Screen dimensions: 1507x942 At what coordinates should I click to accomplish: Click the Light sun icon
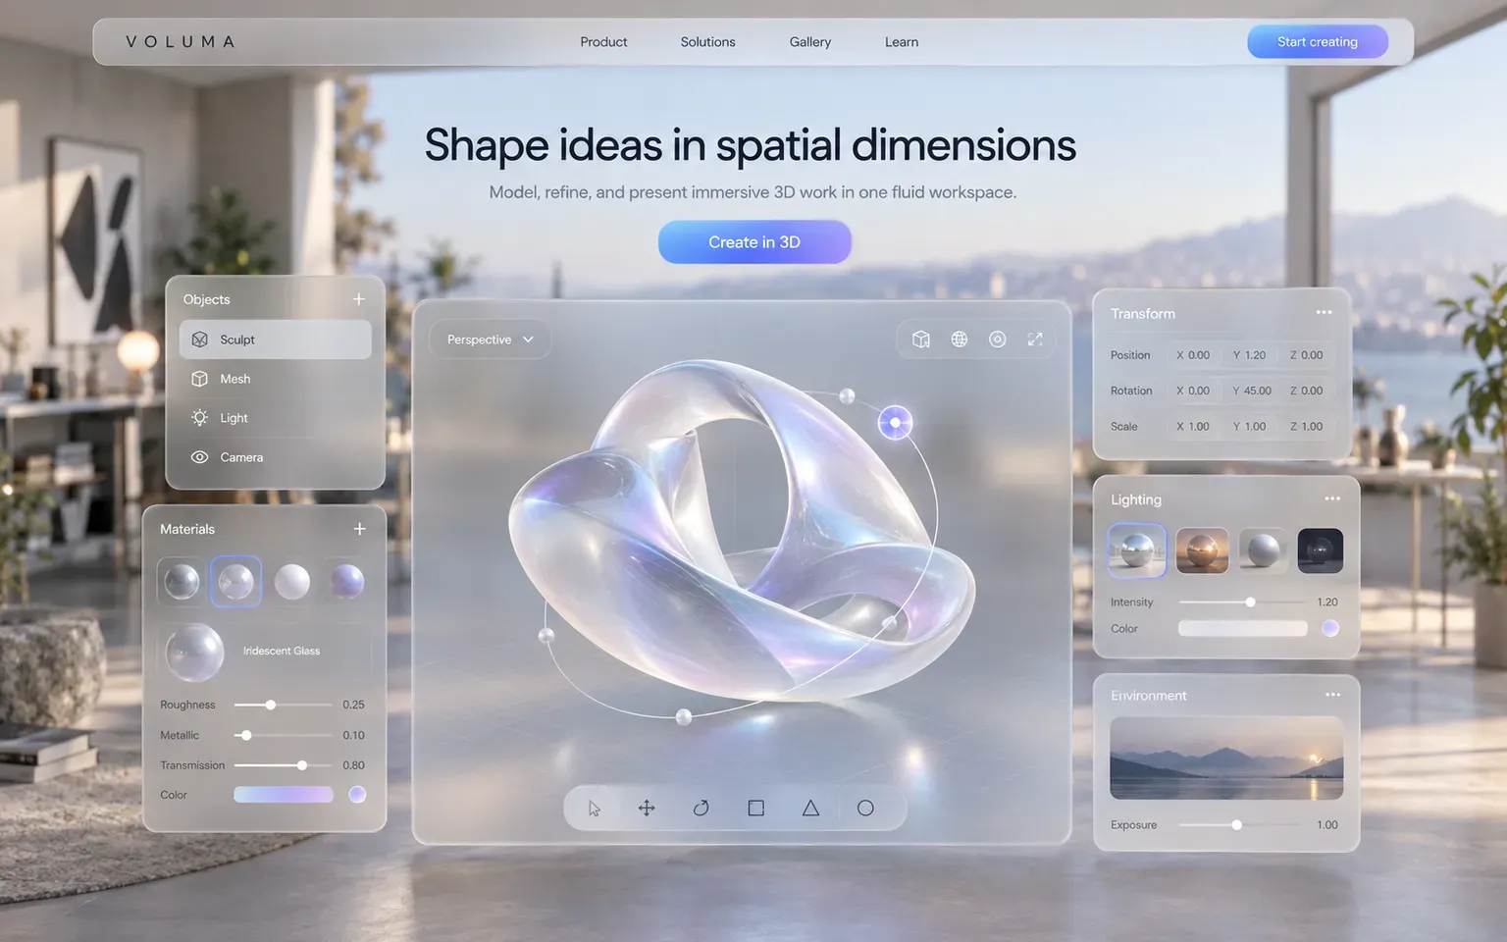coord(200,418)
